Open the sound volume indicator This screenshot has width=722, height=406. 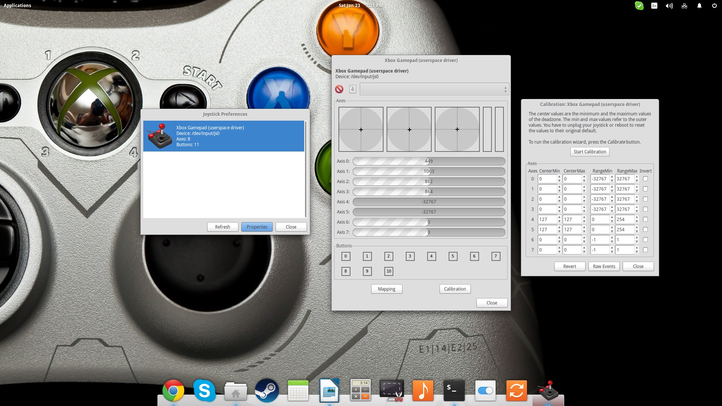tap(669, 6)
